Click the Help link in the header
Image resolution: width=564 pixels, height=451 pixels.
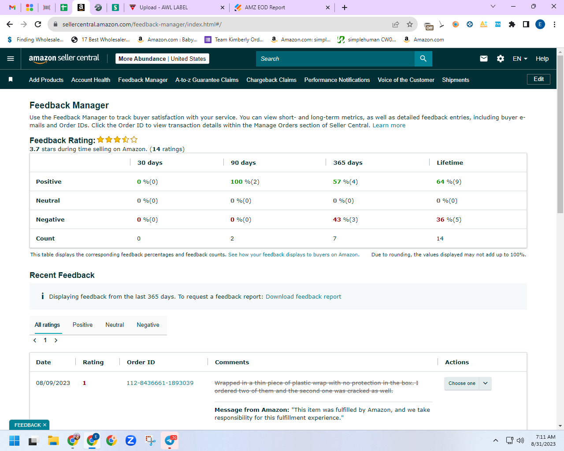(542, 59)
